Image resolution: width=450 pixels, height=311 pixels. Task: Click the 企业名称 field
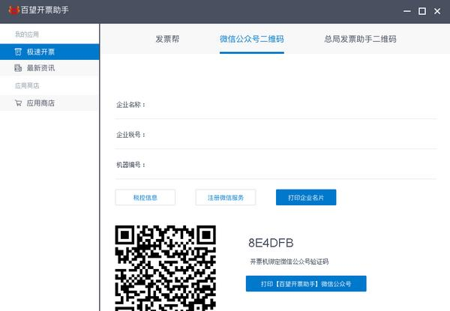pyautogui.click(x=276, y=105)
